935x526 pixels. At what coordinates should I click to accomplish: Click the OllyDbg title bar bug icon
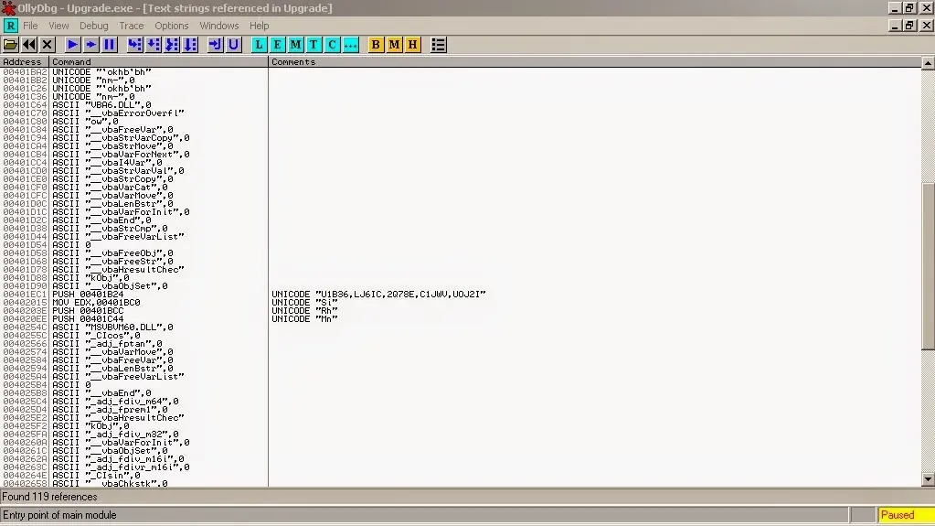7,8
